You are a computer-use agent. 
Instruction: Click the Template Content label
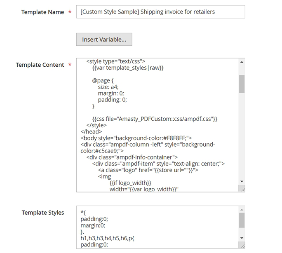pos(40,65)
